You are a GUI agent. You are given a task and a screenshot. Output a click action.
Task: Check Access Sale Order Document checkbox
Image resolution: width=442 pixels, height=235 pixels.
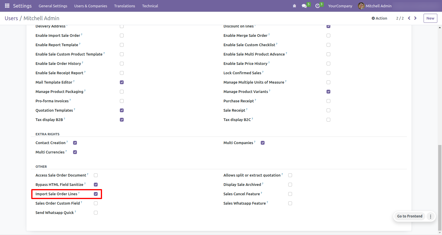(96, 175)
